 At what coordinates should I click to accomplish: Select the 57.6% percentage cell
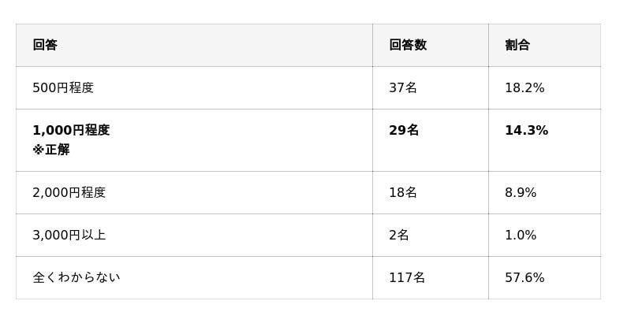tap(525, 277)
